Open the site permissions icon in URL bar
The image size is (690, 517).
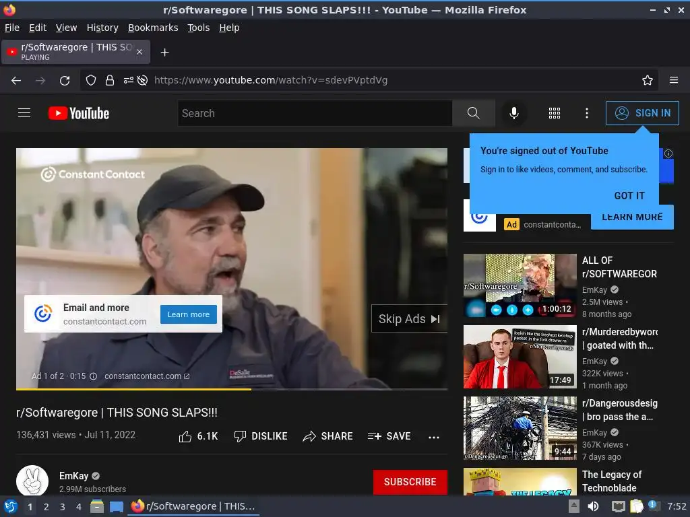128,81
